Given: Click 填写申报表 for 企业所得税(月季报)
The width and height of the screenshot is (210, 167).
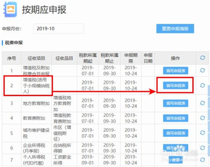Looking at the screenshot, I should click(x=176, y=148).
